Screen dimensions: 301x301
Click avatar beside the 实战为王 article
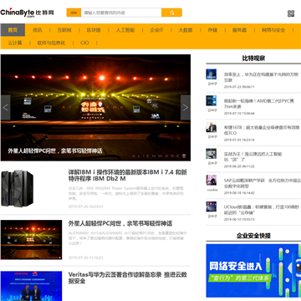212,154
